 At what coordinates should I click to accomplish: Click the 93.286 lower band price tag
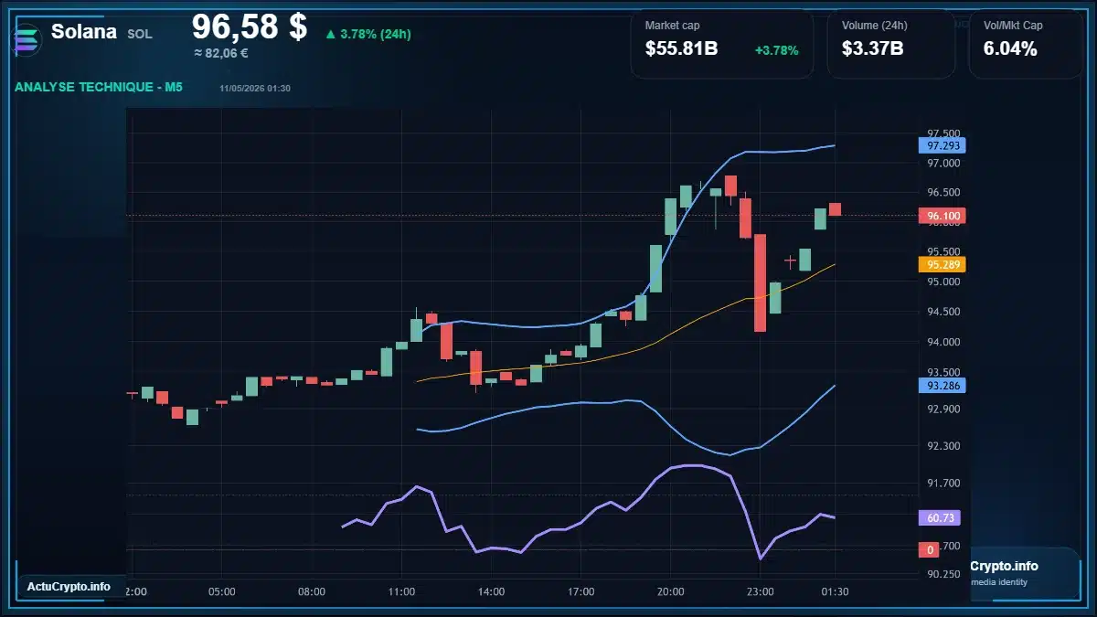click(x=942, y=386)
